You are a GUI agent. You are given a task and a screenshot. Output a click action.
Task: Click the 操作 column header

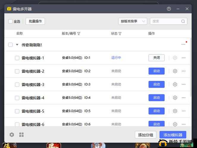151,33
